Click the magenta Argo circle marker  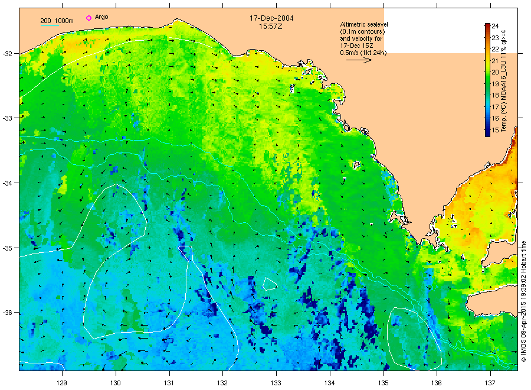click(88, 18)
